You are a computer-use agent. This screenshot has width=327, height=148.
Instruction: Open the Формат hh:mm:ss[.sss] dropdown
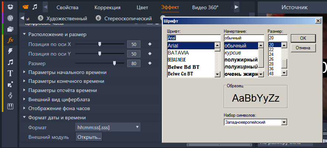[108, 127]
